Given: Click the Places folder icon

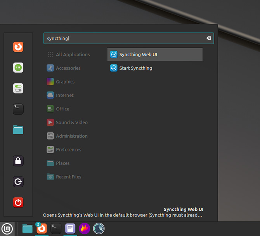Looking at the screenshot, I should pos(50,163).
